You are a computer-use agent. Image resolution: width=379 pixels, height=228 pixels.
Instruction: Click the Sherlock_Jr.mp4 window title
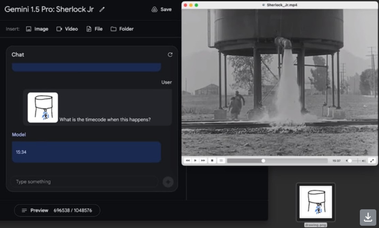(x=282, y=5)
